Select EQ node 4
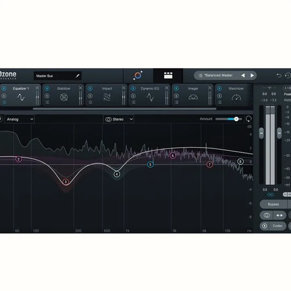This screenshot has height=291, width=291. 117,174
